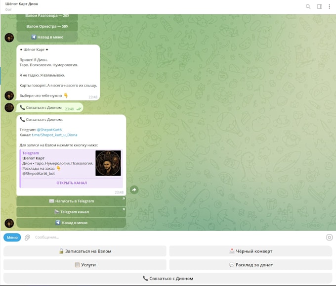The width and height of the screenshot is (336, 286).
Task: Click '@ShepotKart6_bot' text in preview
Action: pyautogui.click(x=39, y=174)
